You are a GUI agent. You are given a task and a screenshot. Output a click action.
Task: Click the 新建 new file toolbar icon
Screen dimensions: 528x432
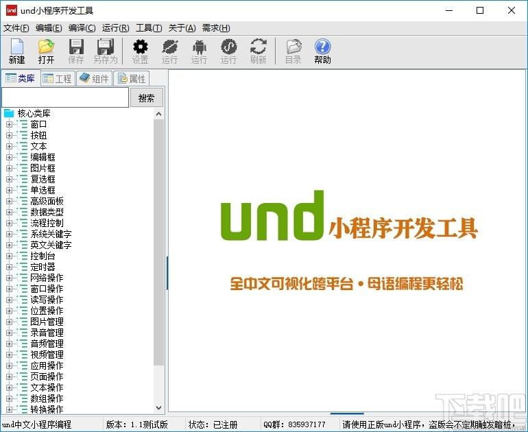click(17, 47)
